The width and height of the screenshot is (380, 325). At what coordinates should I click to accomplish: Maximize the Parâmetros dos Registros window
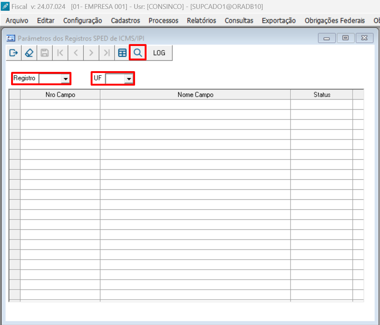point(345,38)
